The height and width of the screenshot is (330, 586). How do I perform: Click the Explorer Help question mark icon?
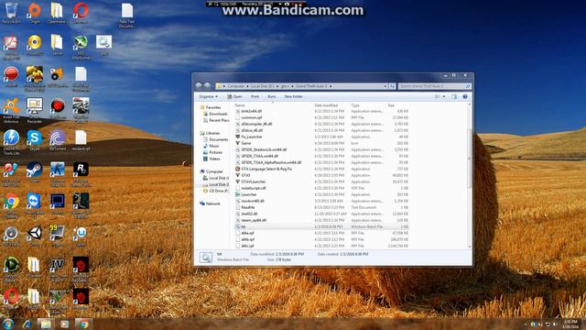tap(465, 96)
